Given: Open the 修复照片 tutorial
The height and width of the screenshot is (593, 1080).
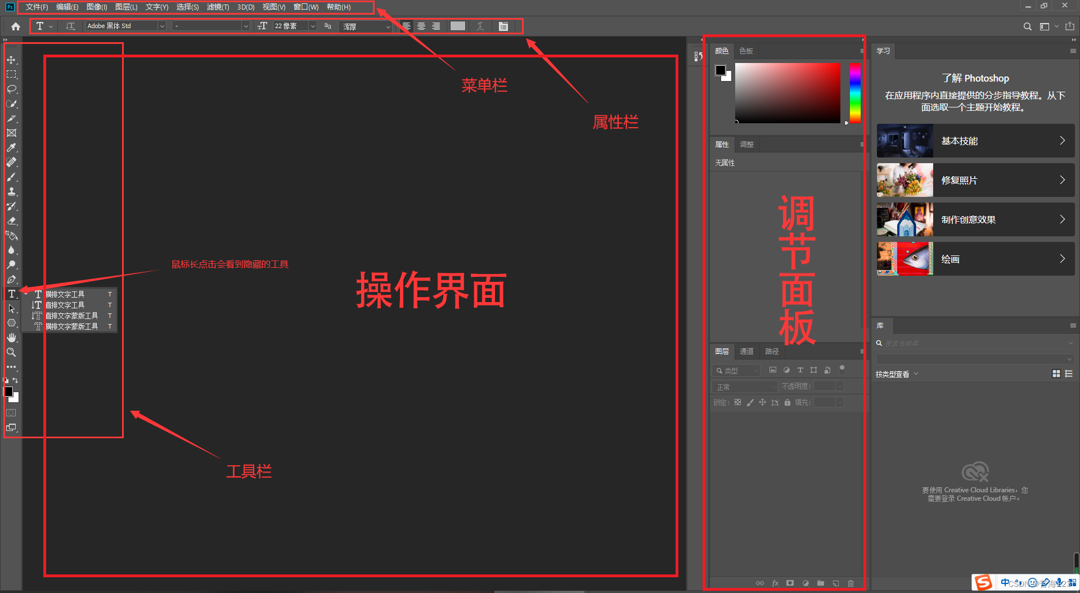Looking at the screenshot, I should coord(975,180).
